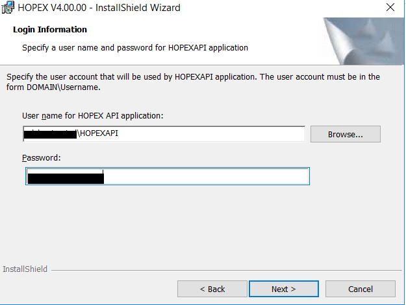Click the 'Specify a user name and password' subtitle
This screenshot has height=305, width=406.
coord(135,47)
